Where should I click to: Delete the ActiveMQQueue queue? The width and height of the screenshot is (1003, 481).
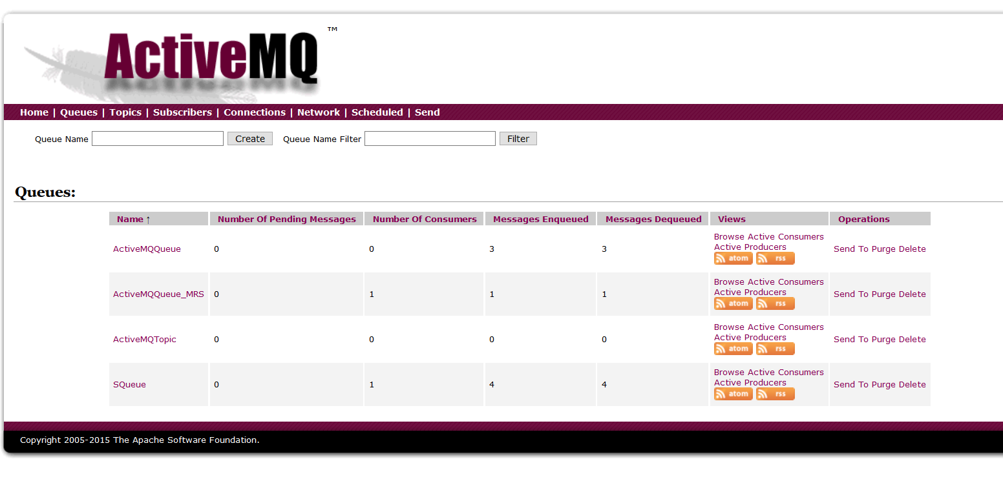[913, 249]
